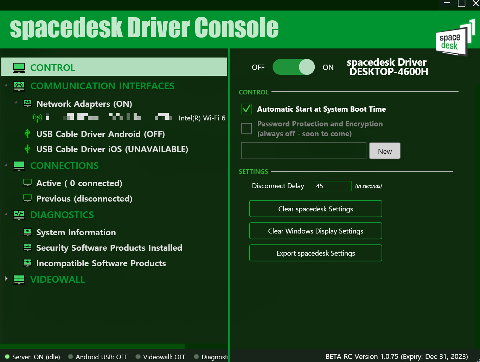480x362 pixels.
Task: Click the Diagnostics status indicator dot
Action: (x=196, y=357)
